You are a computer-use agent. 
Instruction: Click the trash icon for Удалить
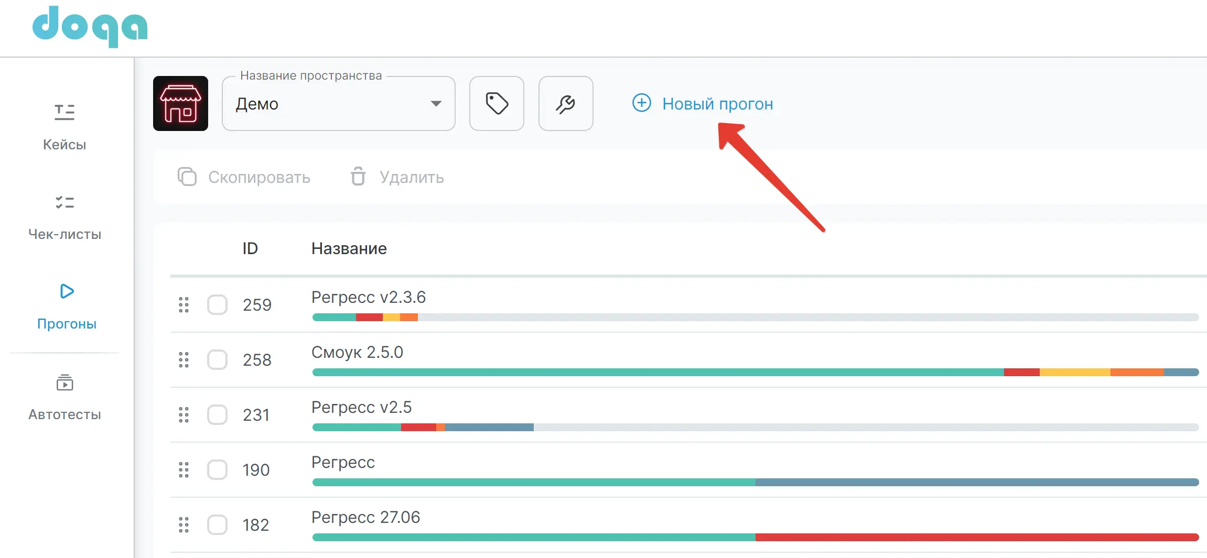point(358,177)
